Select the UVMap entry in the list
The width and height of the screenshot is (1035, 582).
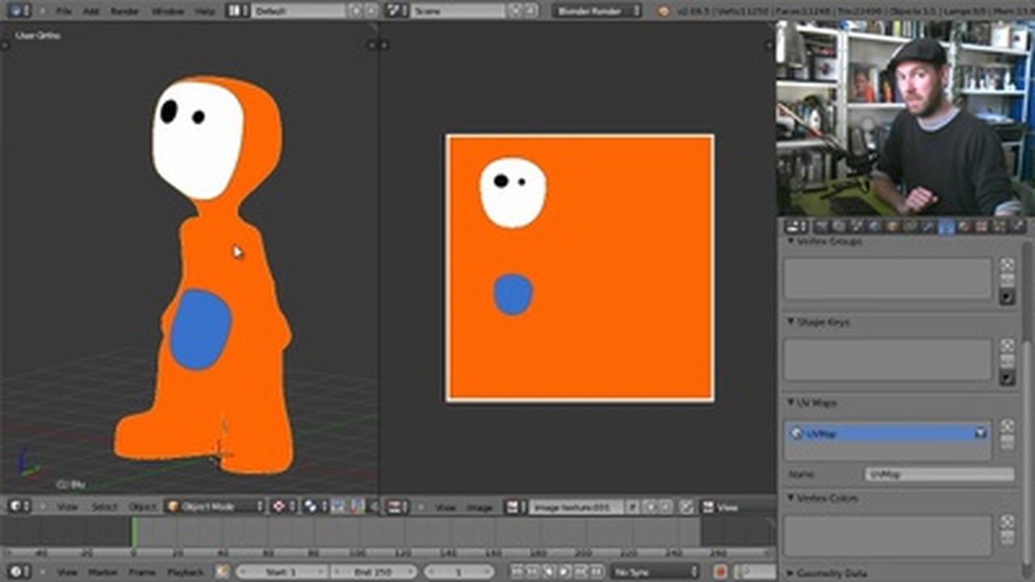click(x=881, y=433)
